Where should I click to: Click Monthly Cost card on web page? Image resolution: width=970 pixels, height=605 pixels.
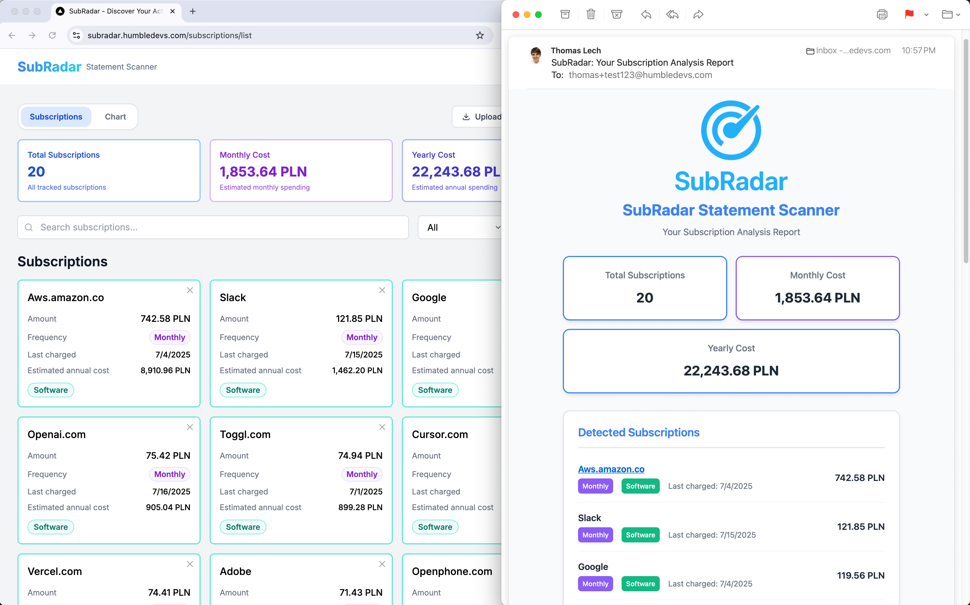[301, 170]
